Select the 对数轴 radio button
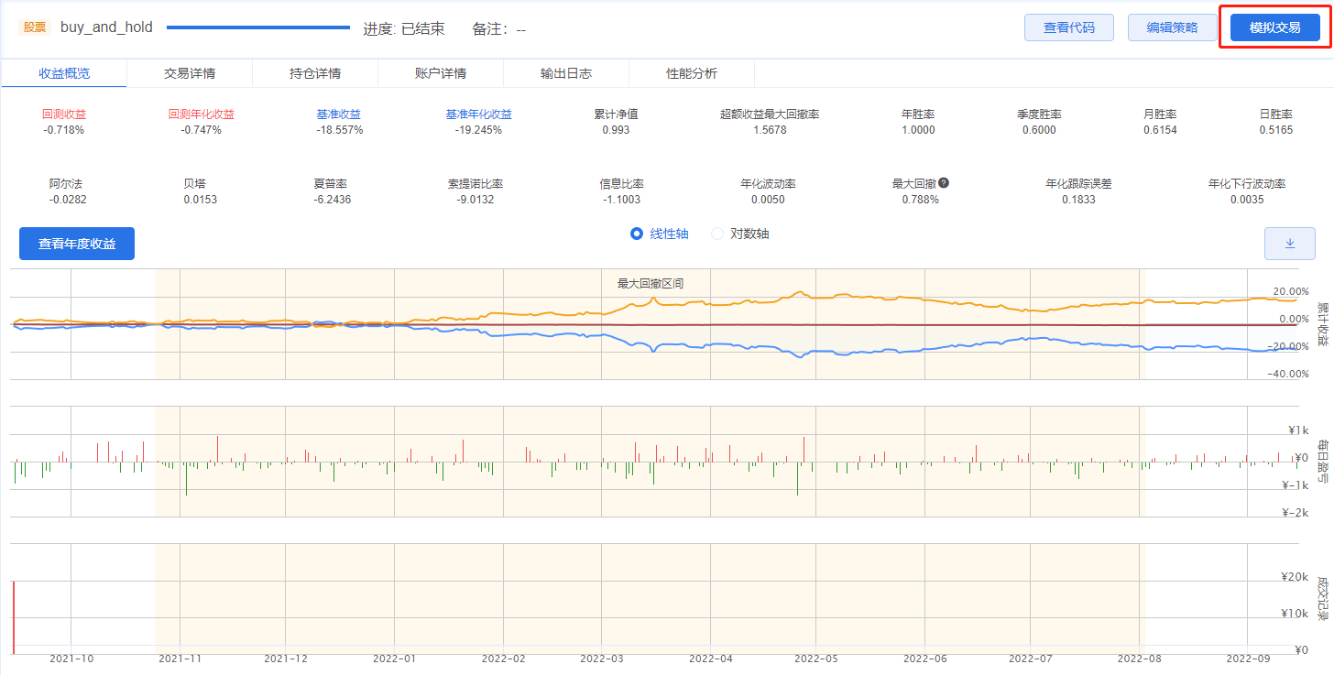Image resolution: width=1334 pixels, height=675 pixels. 717,234
